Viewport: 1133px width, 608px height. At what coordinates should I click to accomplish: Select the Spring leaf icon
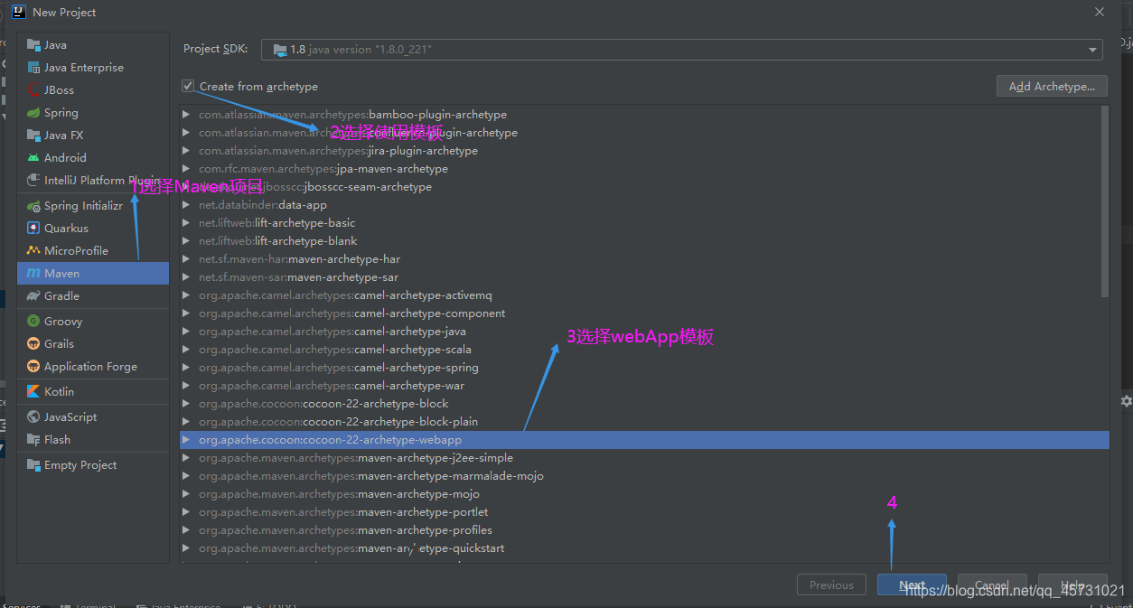pos(33,113)
